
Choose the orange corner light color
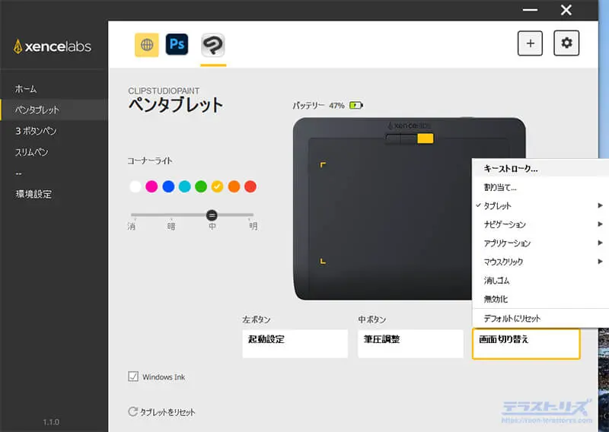point(234,186)
